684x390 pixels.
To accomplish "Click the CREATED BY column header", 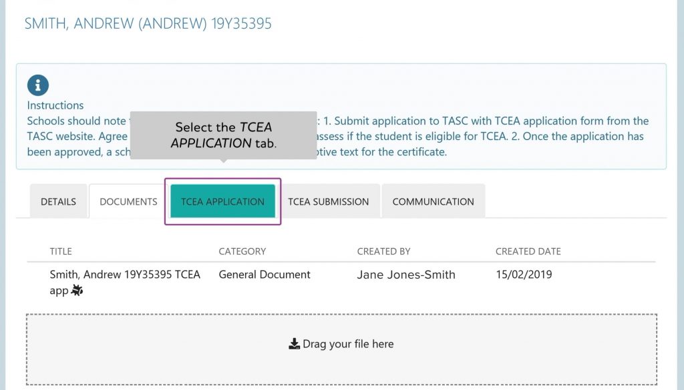I will click(x=383, y=251).
